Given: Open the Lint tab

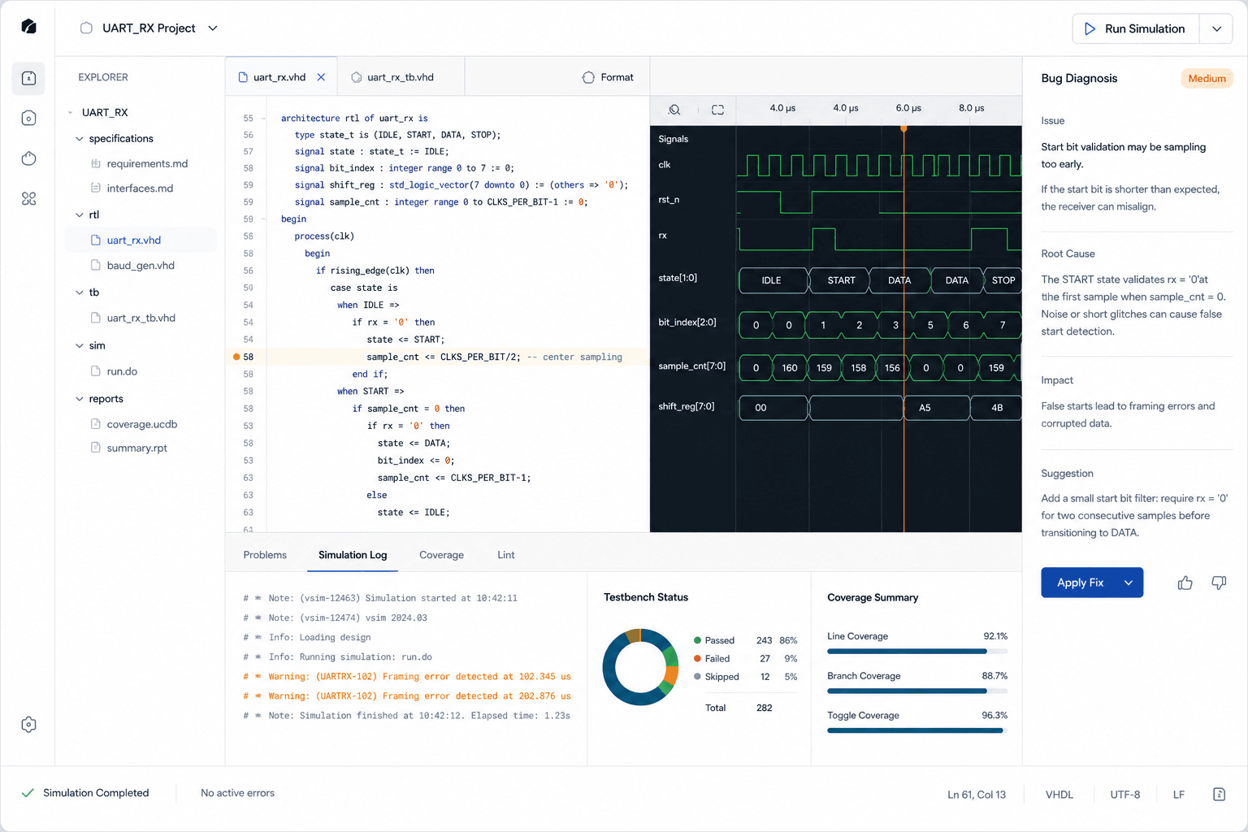Looking at the screenshot, I should (505, 555).
